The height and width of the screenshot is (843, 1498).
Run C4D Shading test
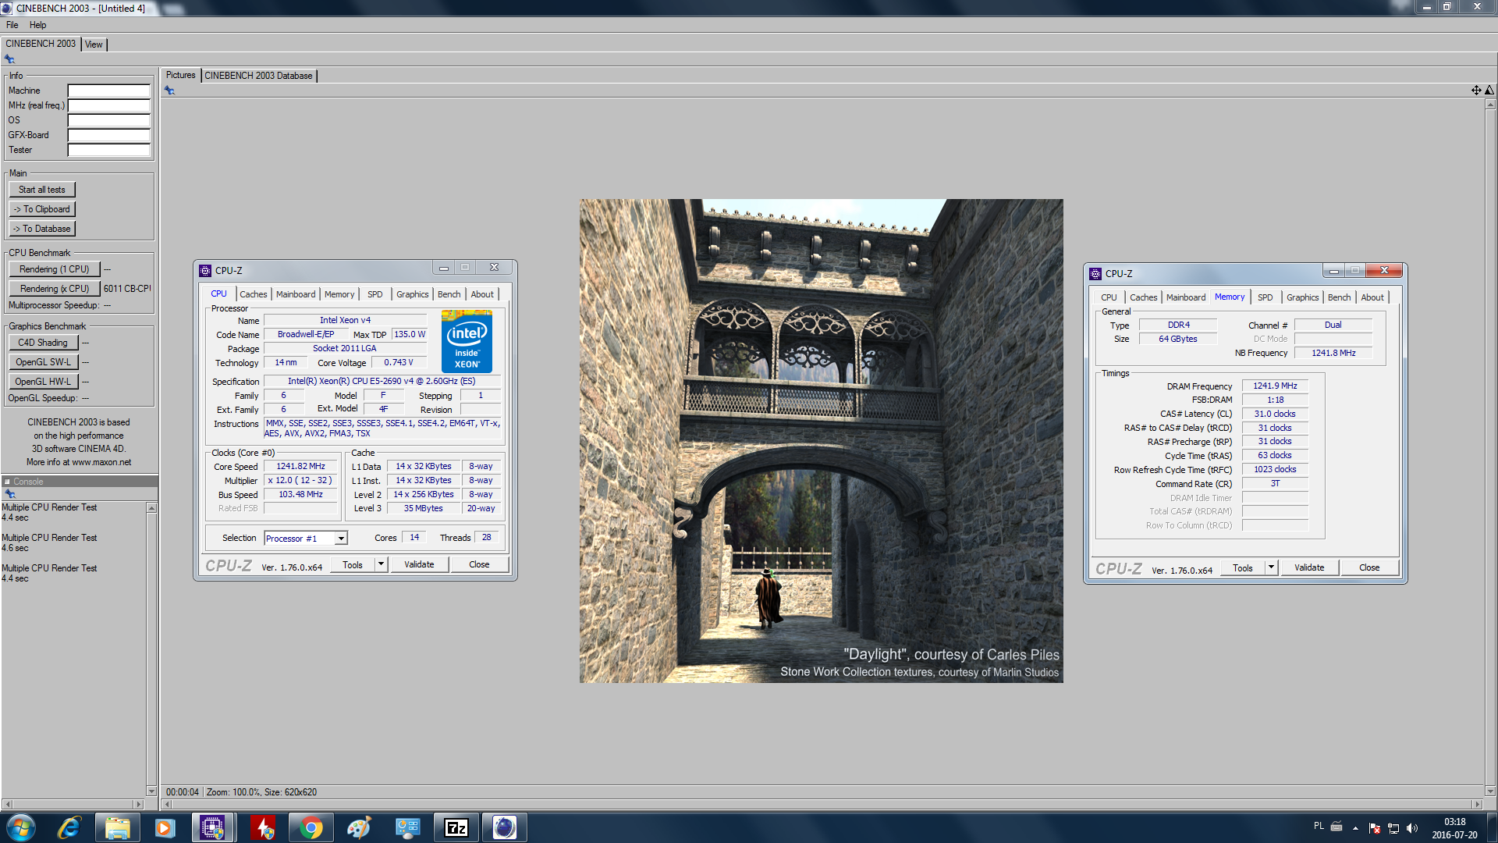(43, 343)
